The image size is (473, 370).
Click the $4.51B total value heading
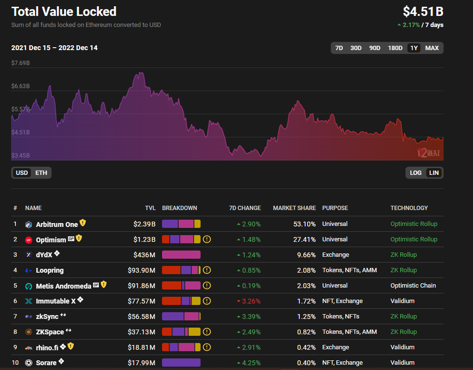click(423, 12)
